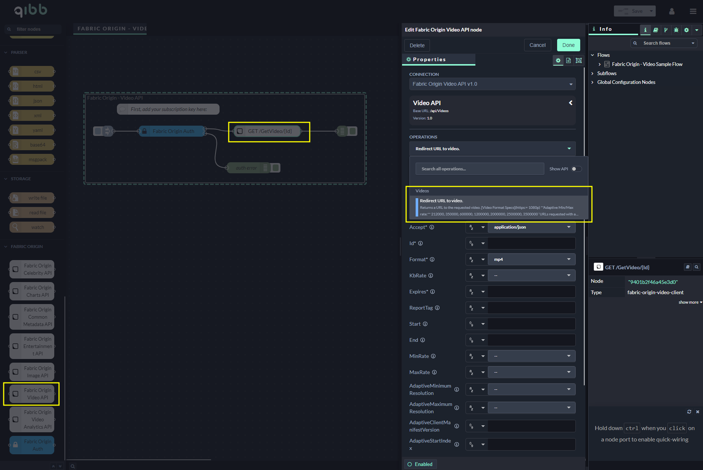Click the Save deploy button
This screenshot has width=703, height=470.
click(x=631, y=11)
